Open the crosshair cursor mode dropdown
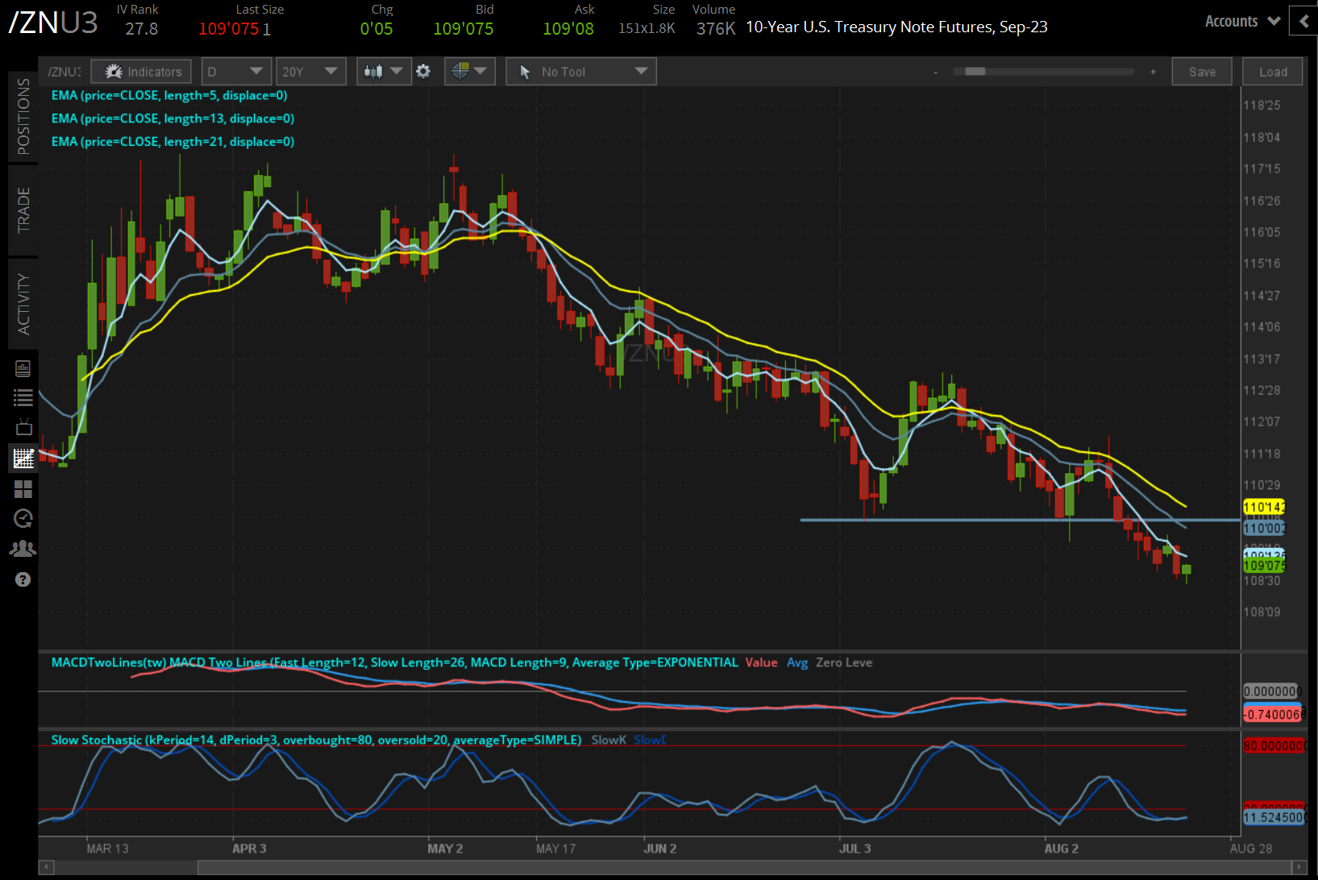Screen dimensions: 1318x880 click(469, 72)
